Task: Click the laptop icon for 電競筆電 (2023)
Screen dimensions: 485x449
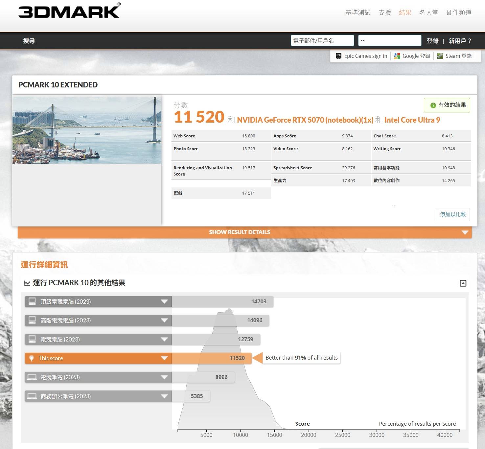Action: click(x=32, y=377)
